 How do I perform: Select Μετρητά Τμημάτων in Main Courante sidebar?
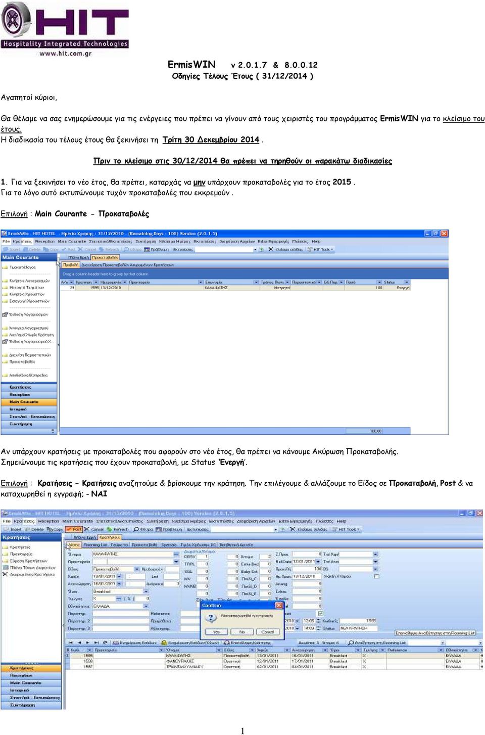click(x=27, y=287)
